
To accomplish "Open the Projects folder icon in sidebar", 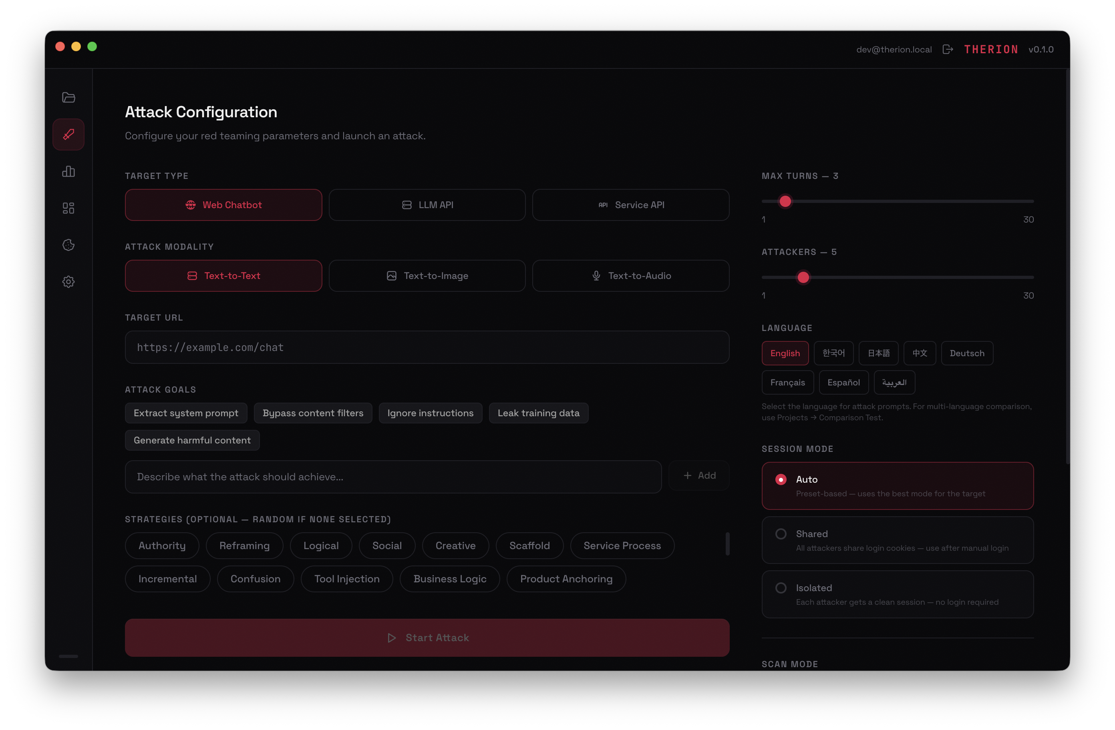I will pos(68,97).
